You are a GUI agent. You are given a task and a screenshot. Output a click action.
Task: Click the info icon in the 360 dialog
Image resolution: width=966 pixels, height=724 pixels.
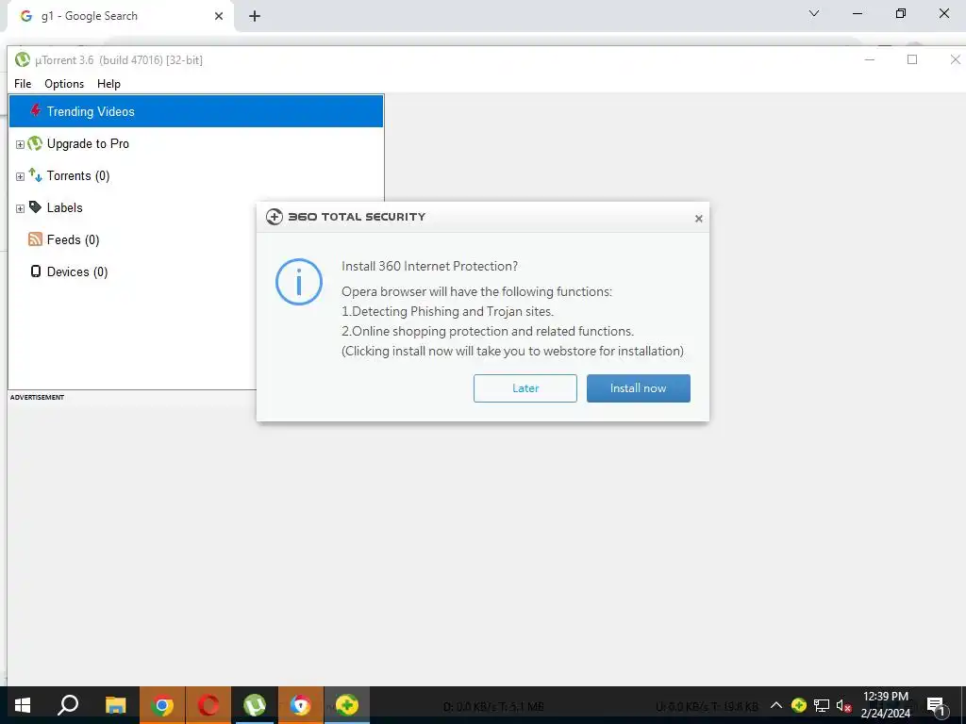pyautogui.click(x=299, y=282)
